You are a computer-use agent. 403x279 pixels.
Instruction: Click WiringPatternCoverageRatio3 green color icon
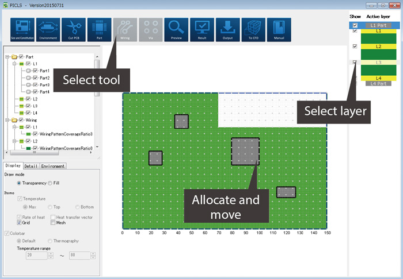29,134
